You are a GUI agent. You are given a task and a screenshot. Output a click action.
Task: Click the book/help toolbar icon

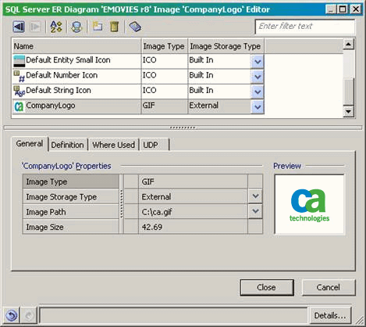coord(135,27)
